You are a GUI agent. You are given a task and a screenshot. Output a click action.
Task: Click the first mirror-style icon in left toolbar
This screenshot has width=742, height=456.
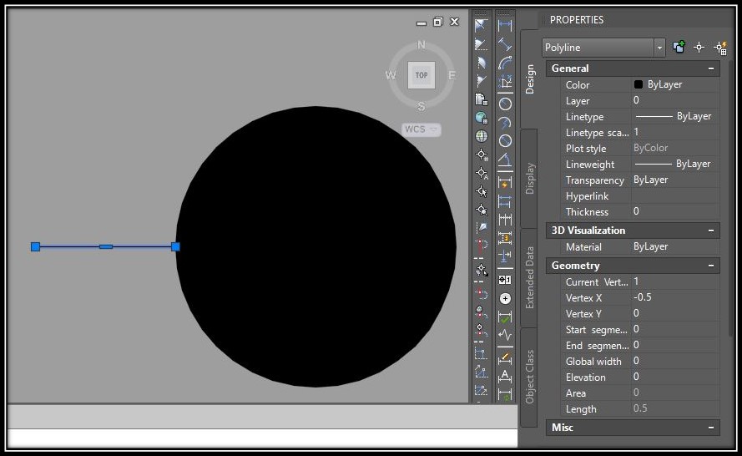tap(482, 26)
